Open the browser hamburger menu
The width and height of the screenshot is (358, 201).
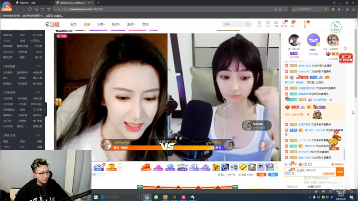point(353,9)
